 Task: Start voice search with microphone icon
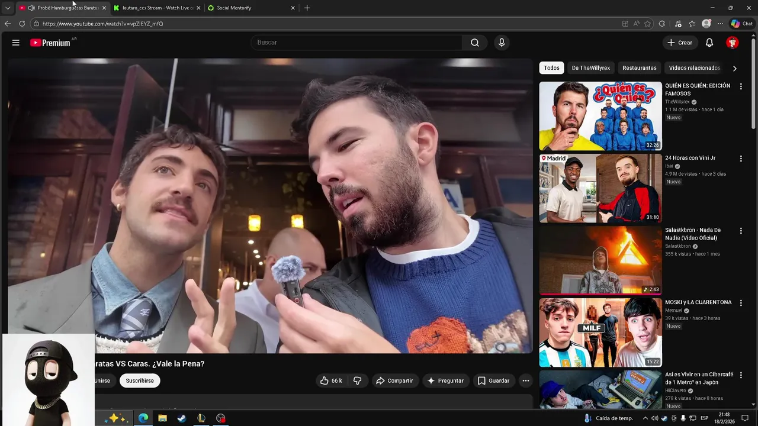(502, 43)
